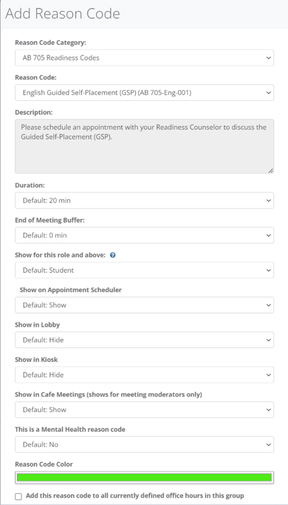Expand End of Meeting Buffer dropdown
288x505 pixels.
coord(144,235)
